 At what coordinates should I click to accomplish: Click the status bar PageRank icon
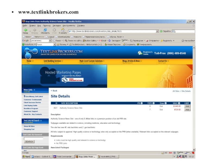(x=180, y=153)
